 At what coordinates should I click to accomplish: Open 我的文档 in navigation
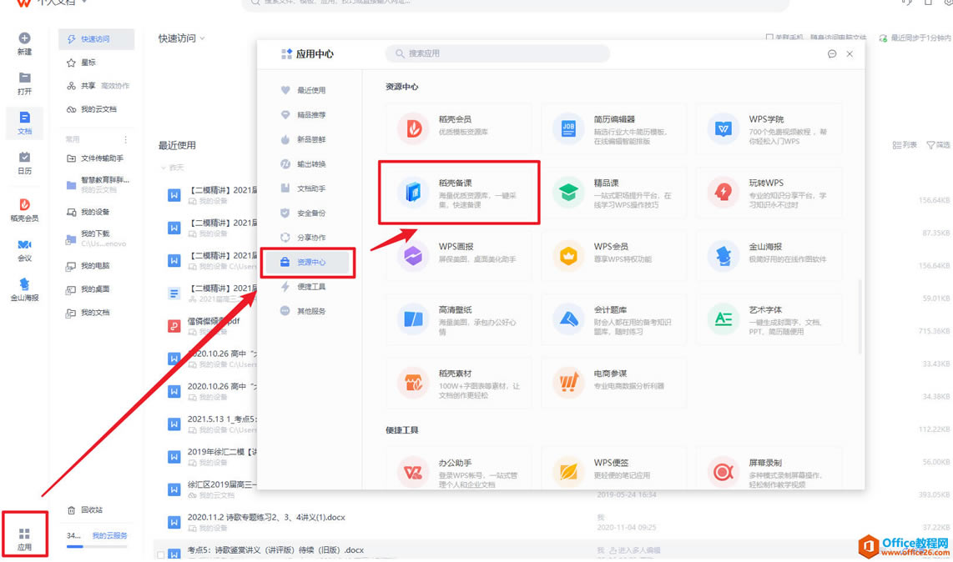tap(96, 313)
